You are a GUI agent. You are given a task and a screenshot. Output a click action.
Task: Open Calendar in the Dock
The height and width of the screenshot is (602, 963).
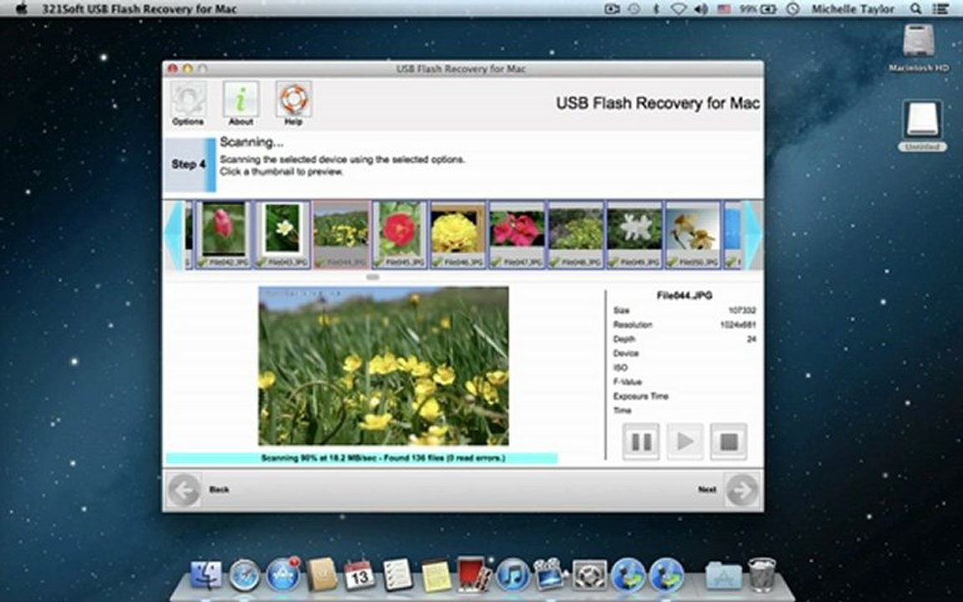coord(359,575)
